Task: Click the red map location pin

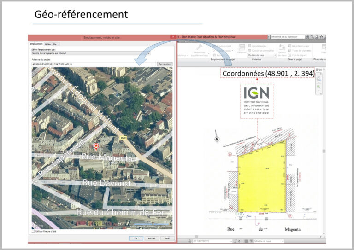Action: (96, 146)
